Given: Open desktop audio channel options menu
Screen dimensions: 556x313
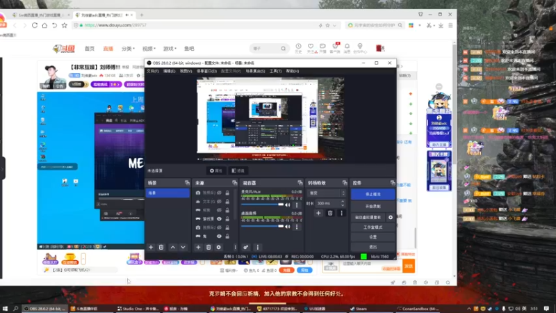Looking at the screenshot, I should [x=297, y=227].
